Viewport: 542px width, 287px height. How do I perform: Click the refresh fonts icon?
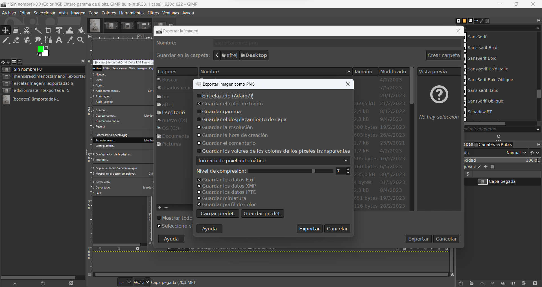(x=499, y=136)
